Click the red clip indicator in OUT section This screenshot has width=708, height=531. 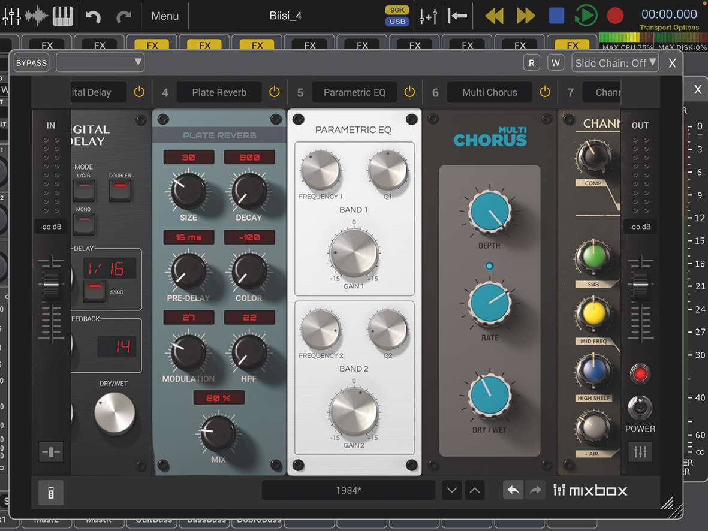tap(640, 374)
